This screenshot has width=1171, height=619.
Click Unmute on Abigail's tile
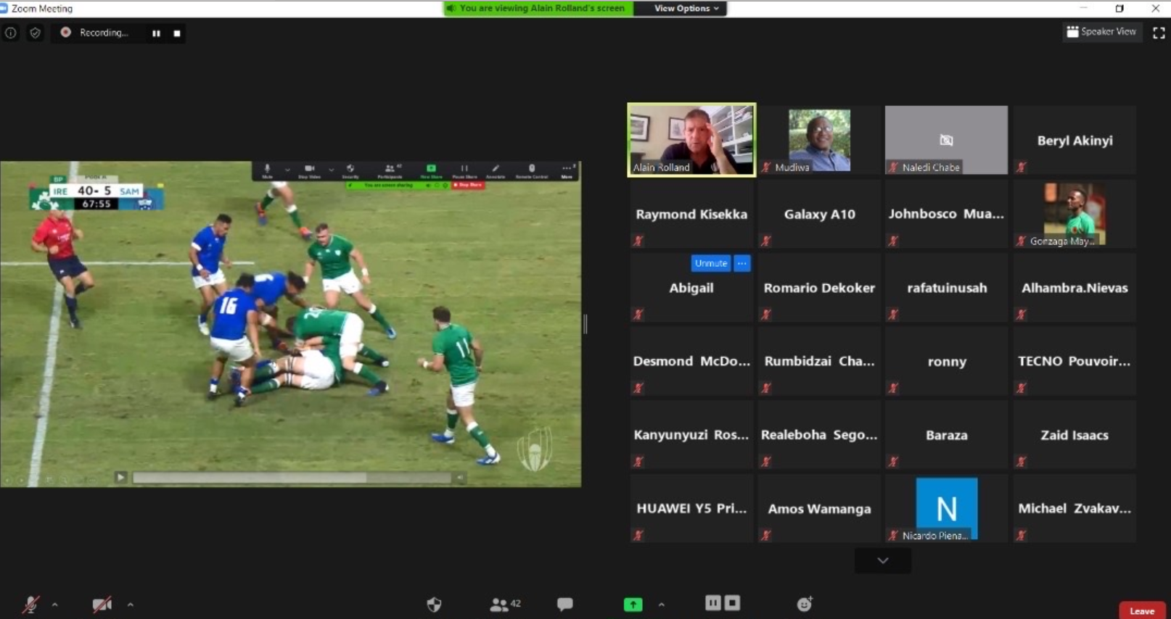tap(711, 263)
